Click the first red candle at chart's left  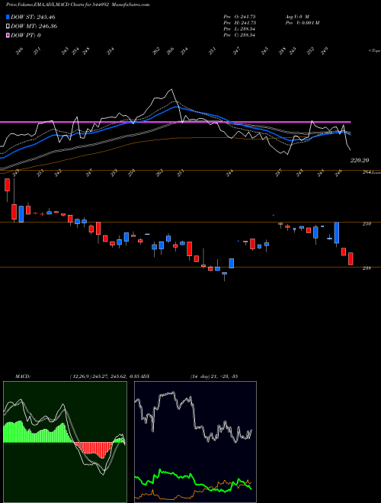7,185
